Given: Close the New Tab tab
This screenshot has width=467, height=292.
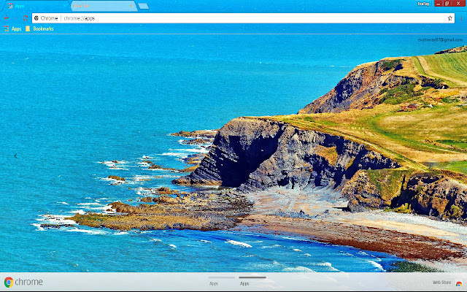Looking at the screenshot, I should click(x=131, y=6).
